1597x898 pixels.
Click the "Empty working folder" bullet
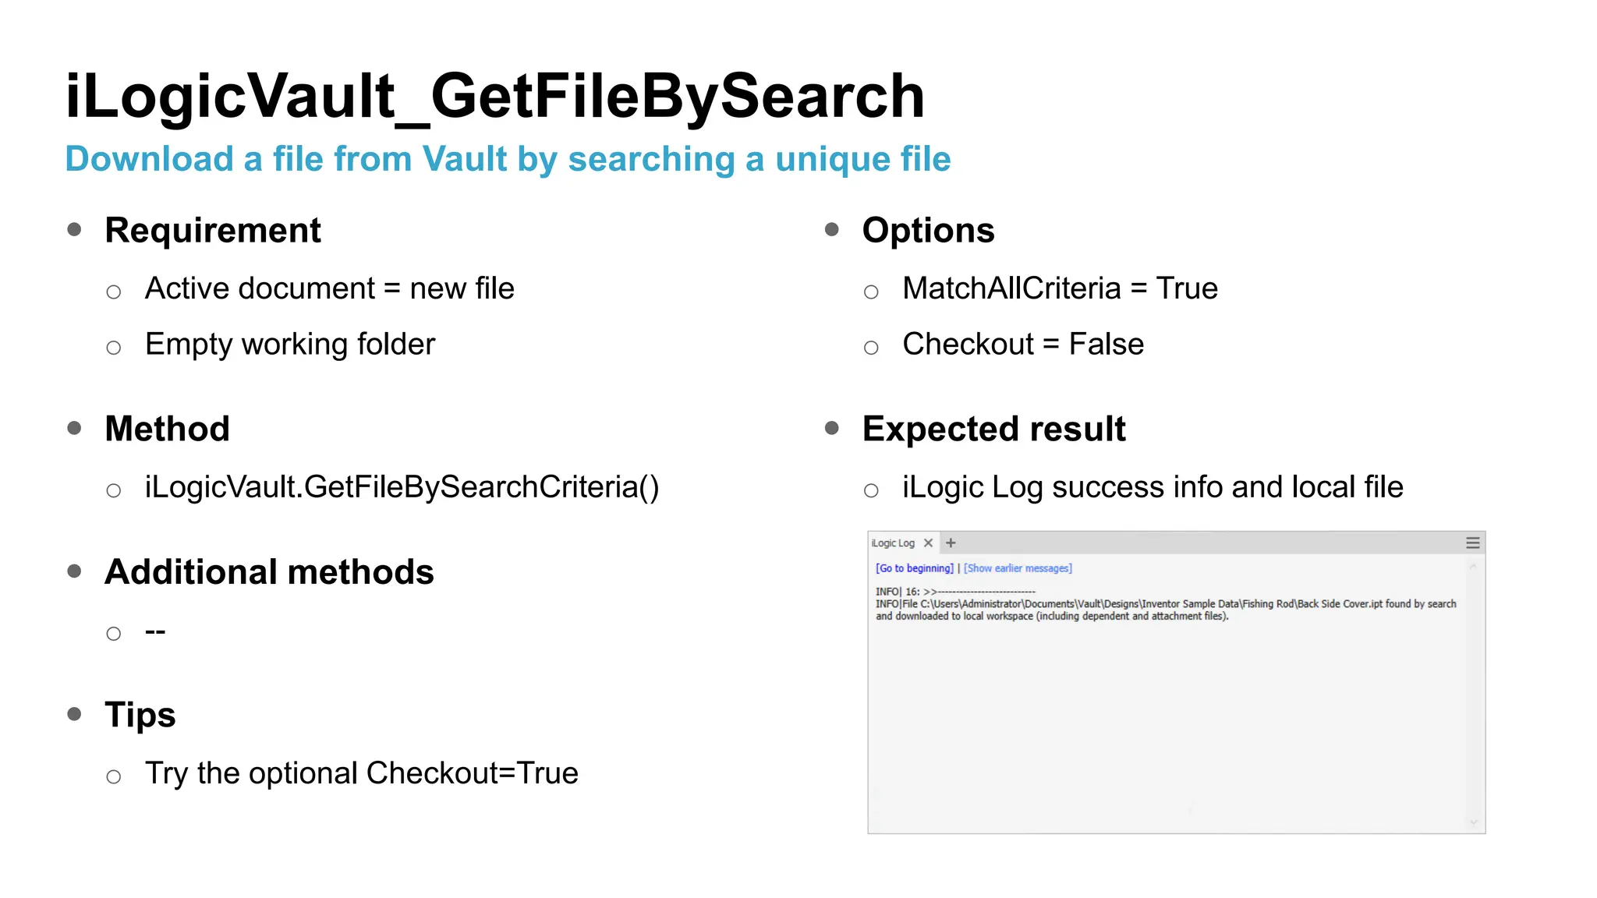[289, 345]
